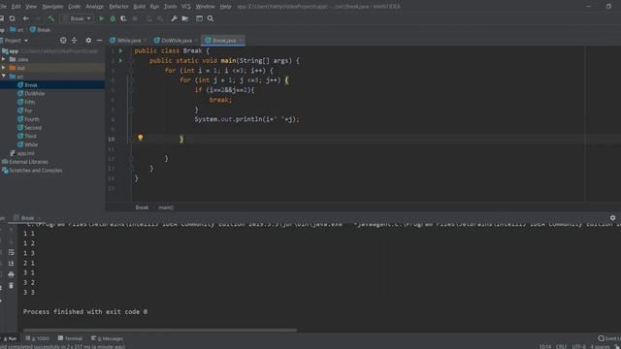Viewport: 621px width, 349px height.
Task: Click the Debug bug icon
Action: pyautogui.click(x=113, y=18)
